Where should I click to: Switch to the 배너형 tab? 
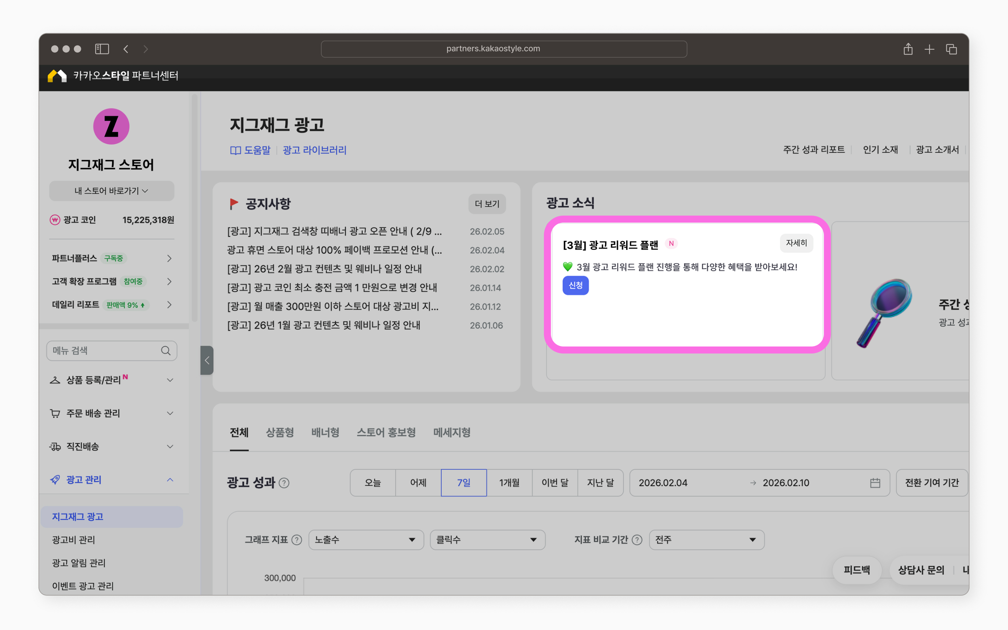tap(325, 433)
